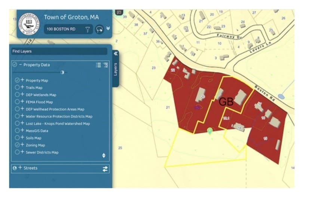Enable DEP Wellhead Protection Areas Map

coord(17,109)
